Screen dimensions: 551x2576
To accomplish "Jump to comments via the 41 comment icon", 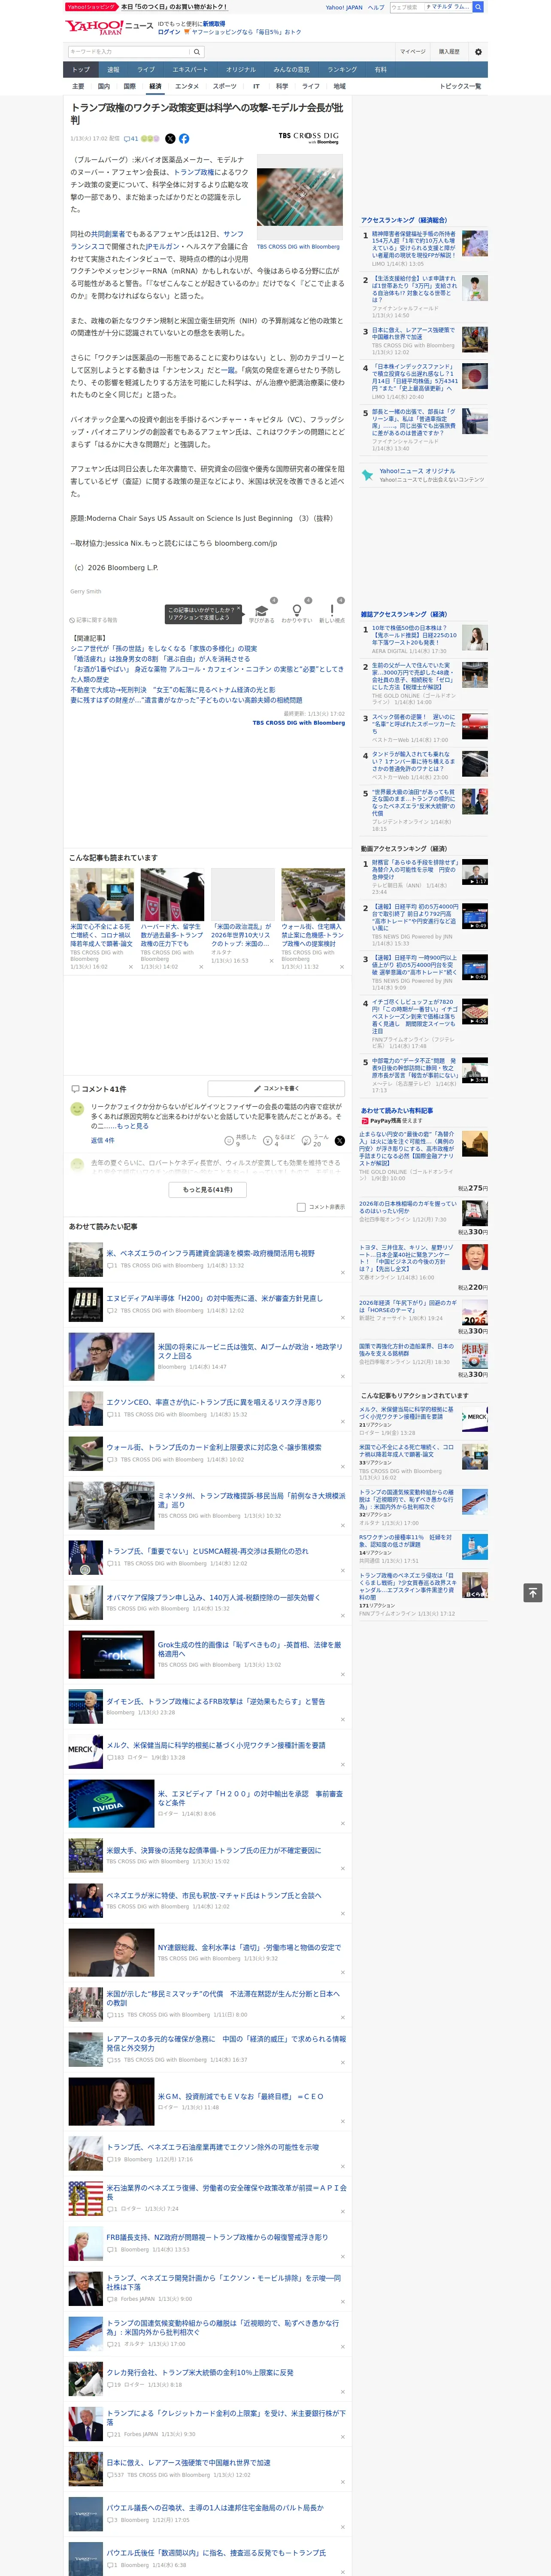I will (131, 139).
